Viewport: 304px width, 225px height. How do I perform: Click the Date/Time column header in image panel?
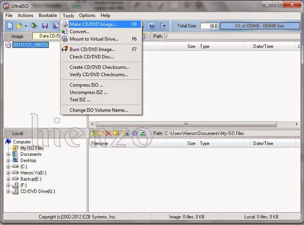(x=263, y=46)
